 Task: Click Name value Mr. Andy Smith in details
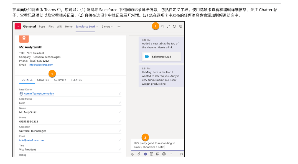point(28,112)
